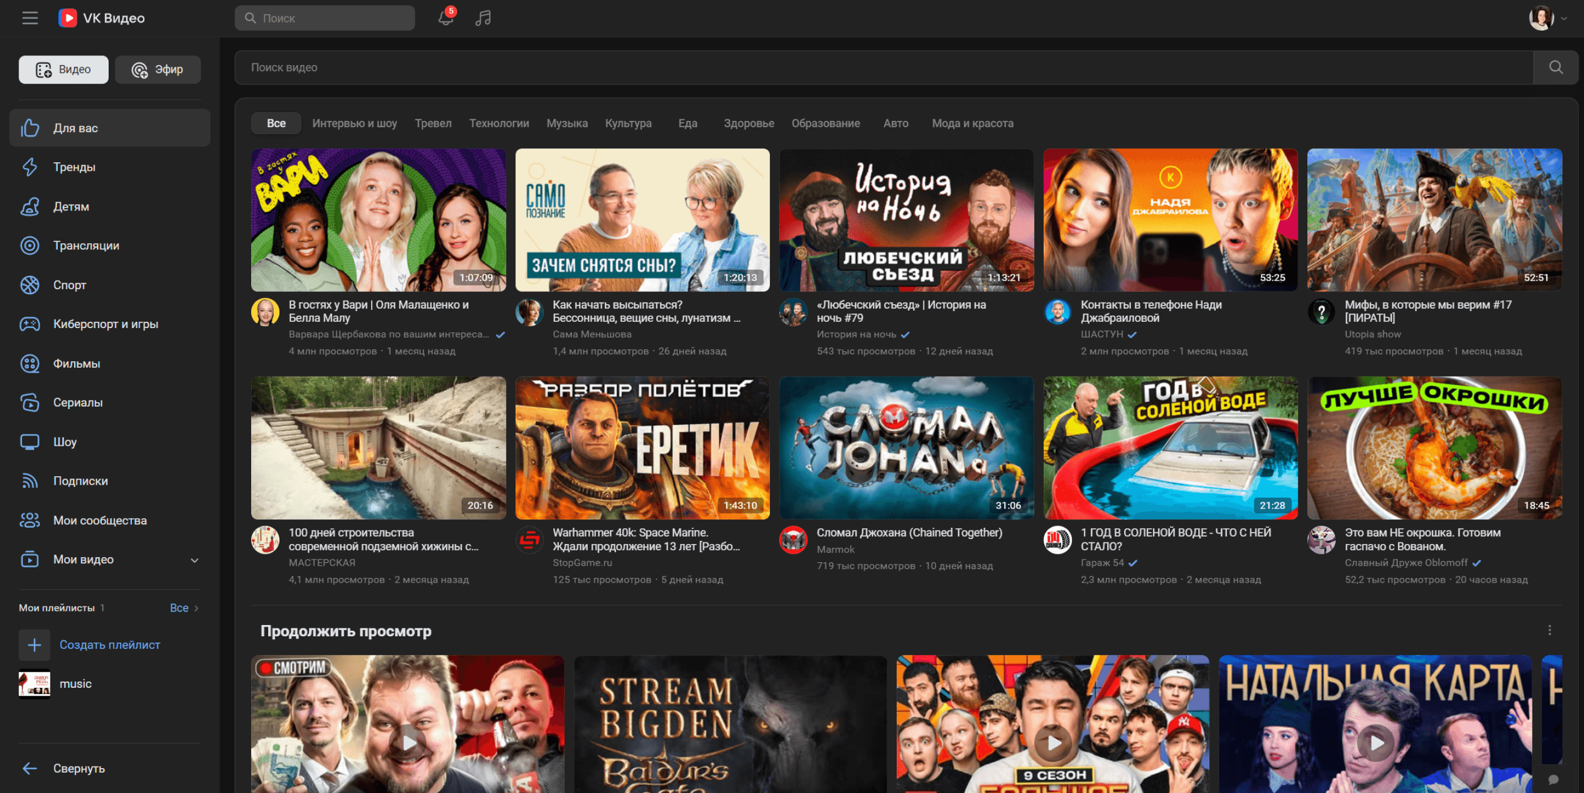Click the plus icon to create a playlist
Viewport: 1584px width, 793px height.
[35, 645]
